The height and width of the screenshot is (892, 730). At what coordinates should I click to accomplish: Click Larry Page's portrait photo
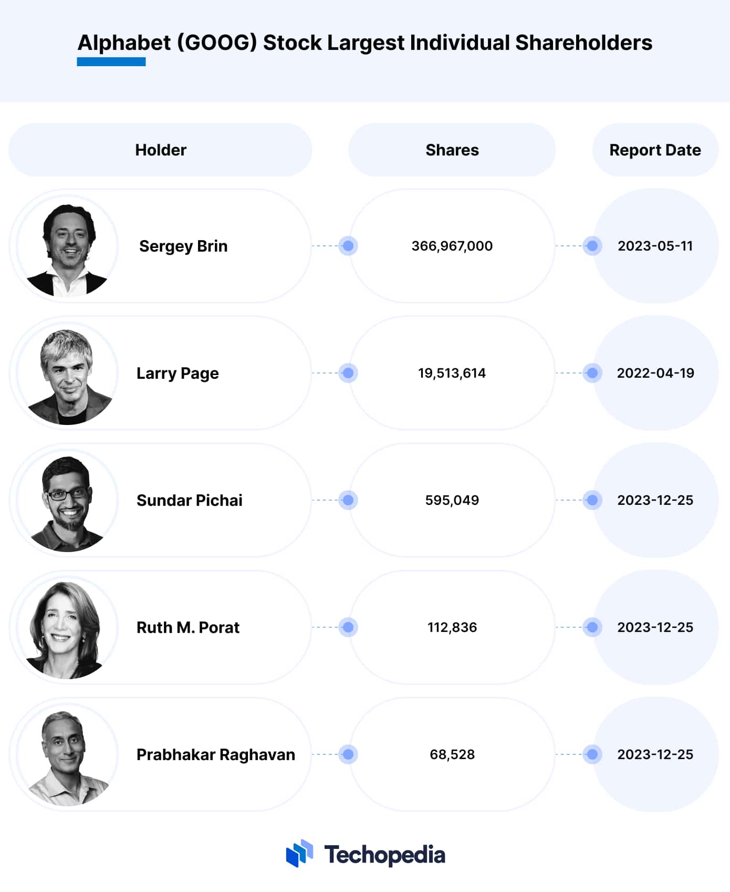(67, 373)
